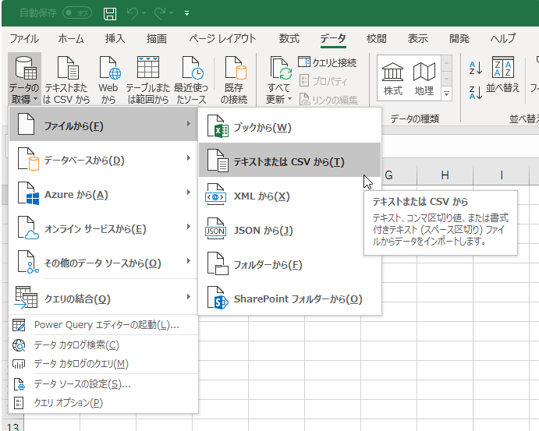Click the データの取得 ribbon button
The height and width of the screenshot is (431, 539).
pyautogui.click(x=24, y=79)
